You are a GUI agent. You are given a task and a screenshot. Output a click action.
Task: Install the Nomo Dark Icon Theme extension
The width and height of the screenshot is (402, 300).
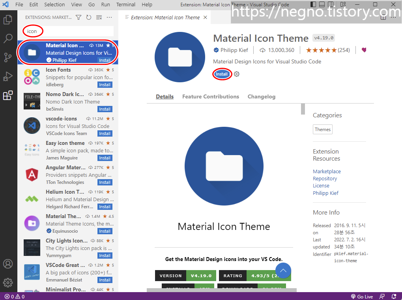click(105, 109)
